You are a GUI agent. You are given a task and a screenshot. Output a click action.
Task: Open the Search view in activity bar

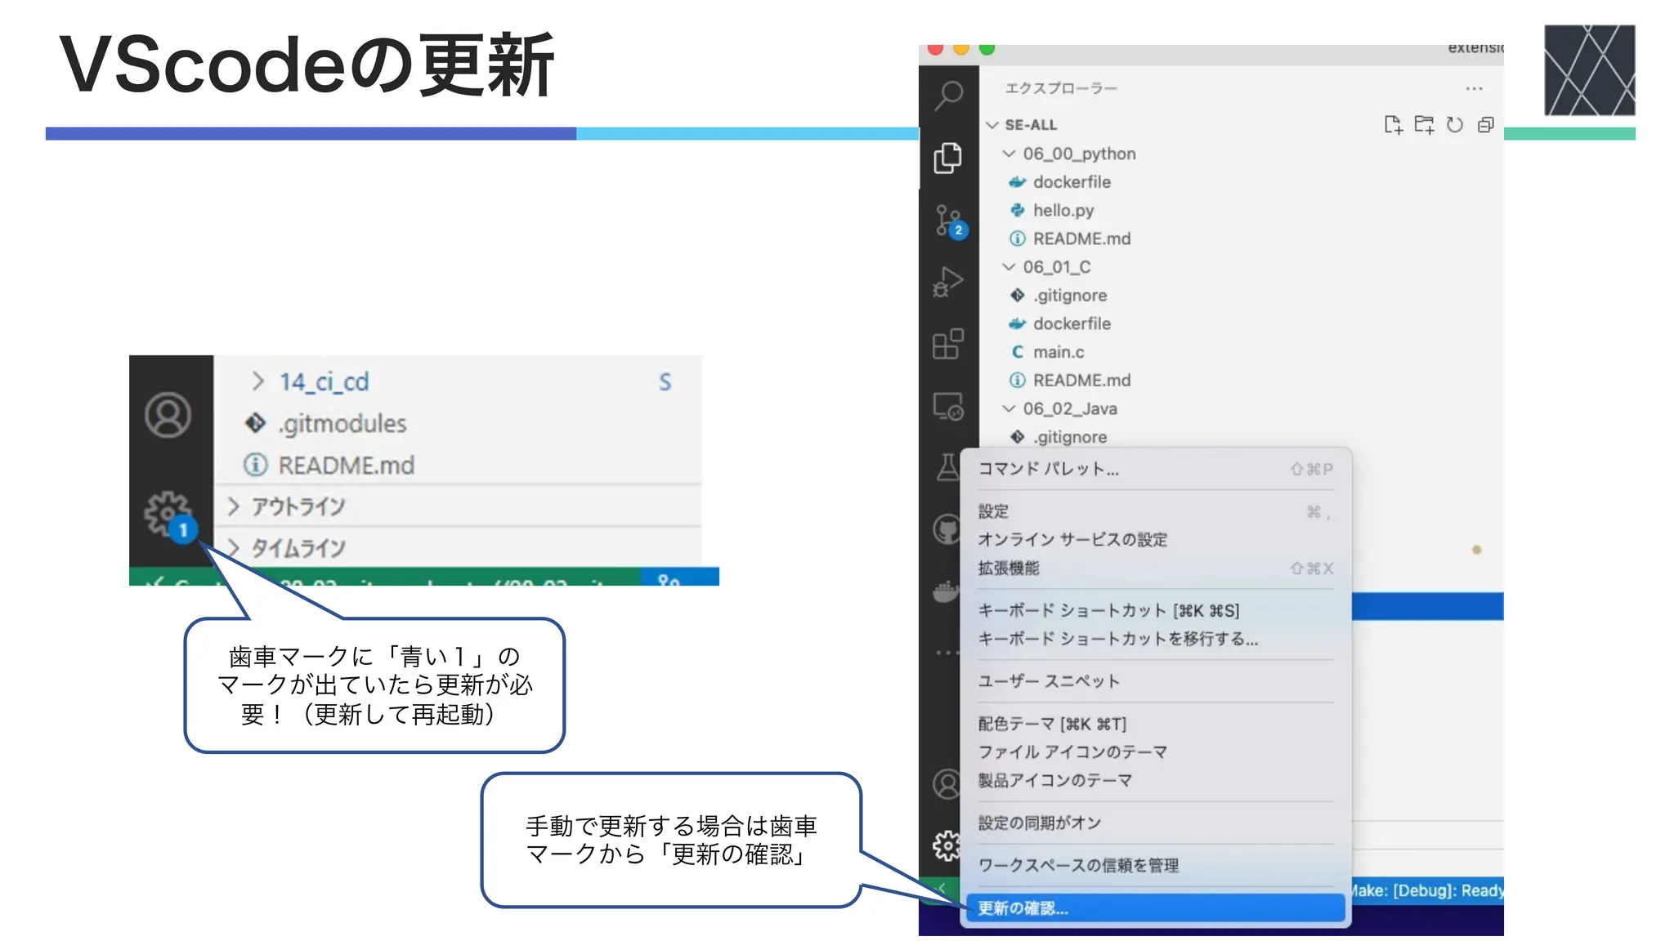click(948, 96)
